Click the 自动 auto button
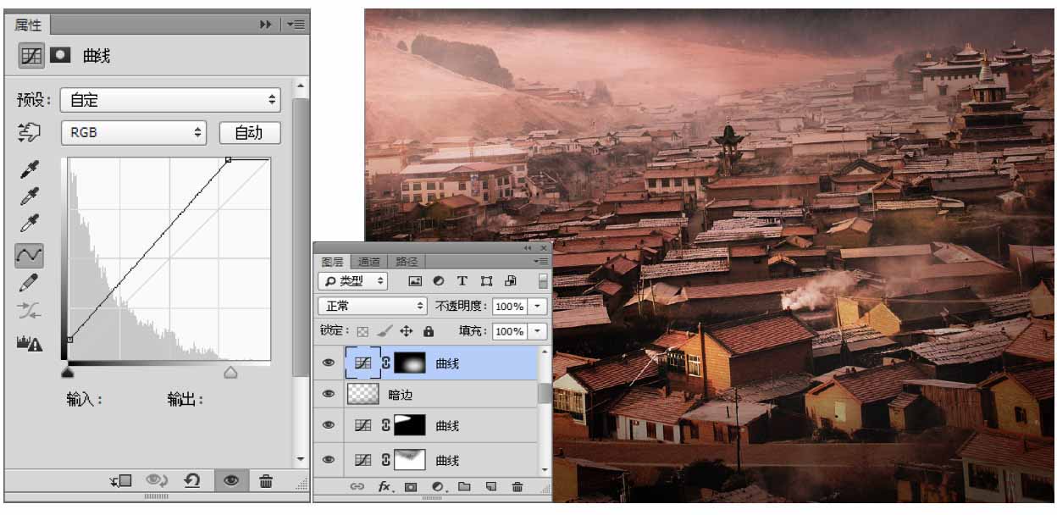 pos(249,132)
